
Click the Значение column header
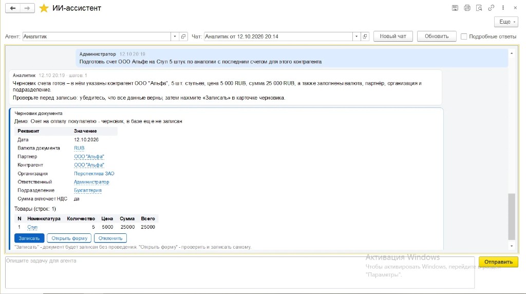85,131
